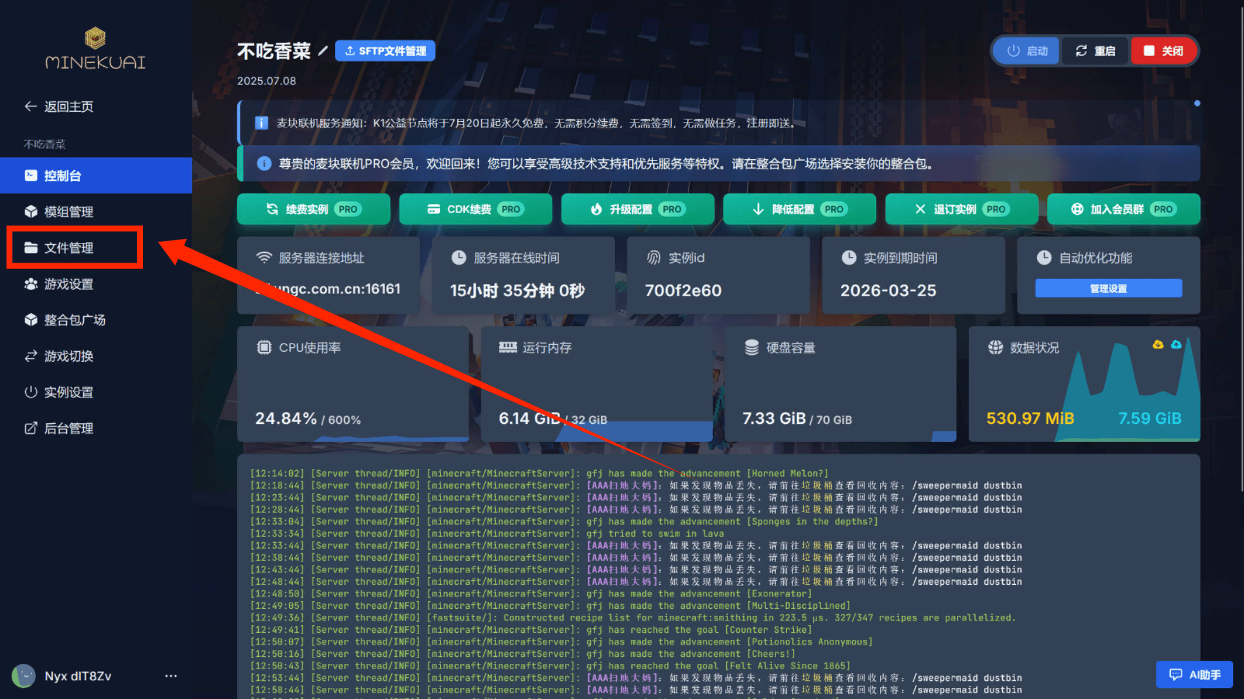The image size is (1244, 699).
Task: Open 管理设置 under 自动优化功能
Action: (x=1108, y=288)
